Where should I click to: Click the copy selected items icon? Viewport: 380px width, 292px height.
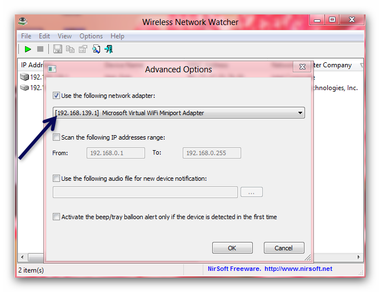[71, 50]
